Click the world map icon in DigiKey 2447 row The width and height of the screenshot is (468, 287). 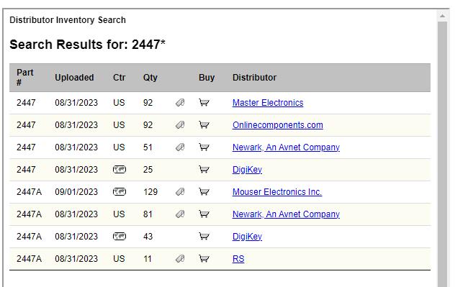click(x=120, y=170)
